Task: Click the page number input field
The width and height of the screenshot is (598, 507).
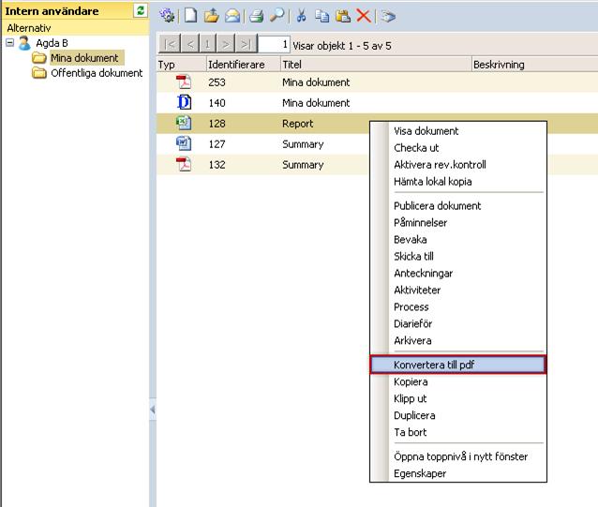Action: (275, 45)
